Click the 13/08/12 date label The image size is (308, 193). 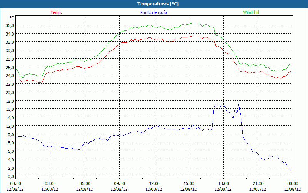click(292, 189)
